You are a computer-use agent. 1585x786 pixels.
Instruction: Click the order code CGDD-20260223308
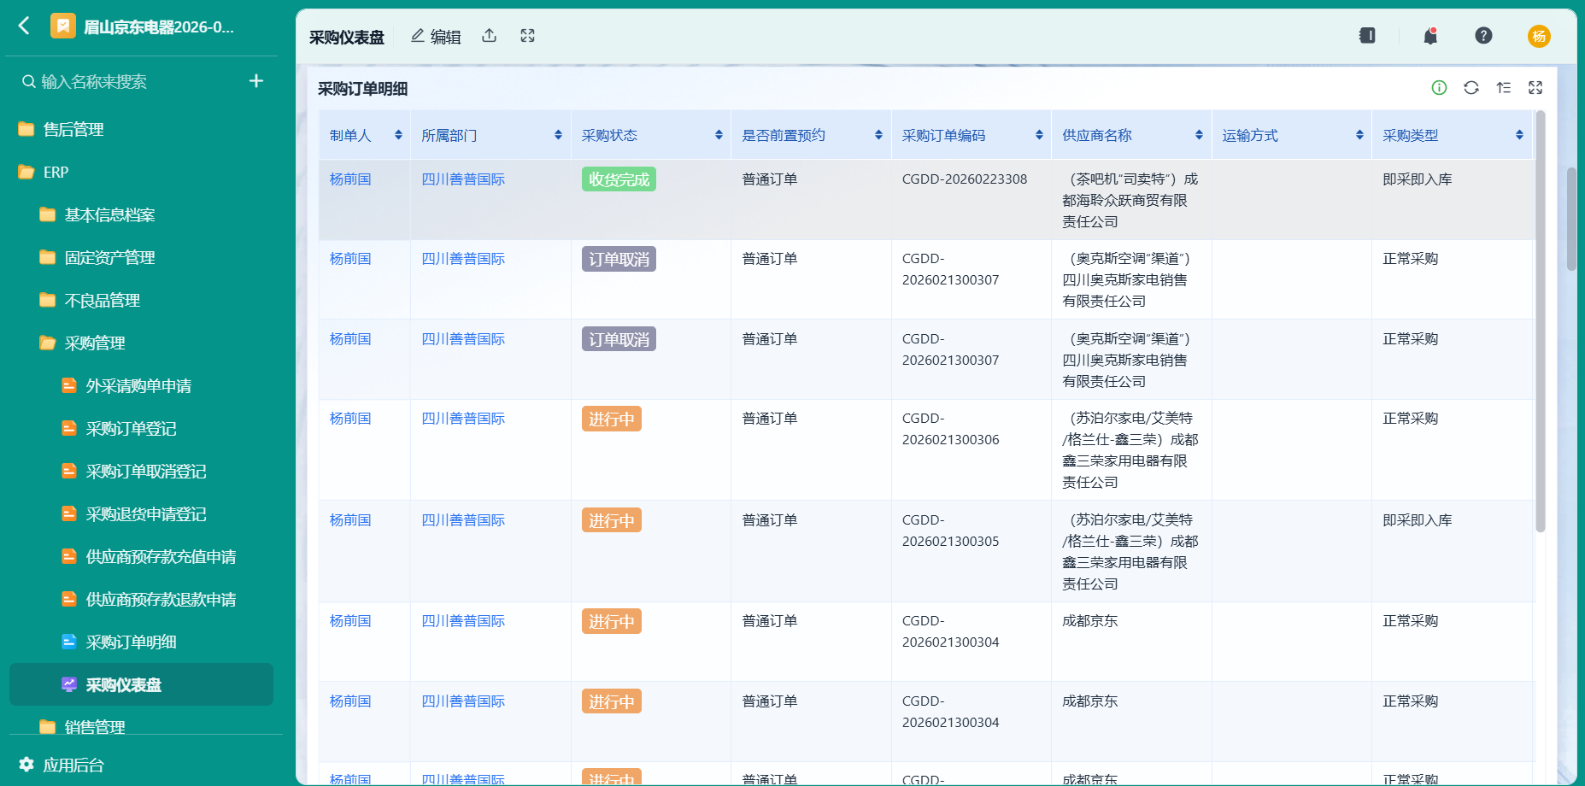click(965, 179)
